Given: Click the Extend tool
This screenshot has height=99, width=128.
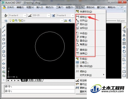Looking at the screenshot, I should (124, 68).
